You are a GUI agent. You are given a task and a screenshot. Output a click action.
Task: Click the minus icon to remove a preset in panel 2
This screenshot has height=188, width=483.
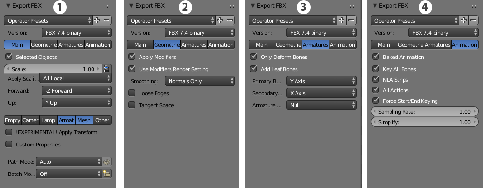coord(230,21)
